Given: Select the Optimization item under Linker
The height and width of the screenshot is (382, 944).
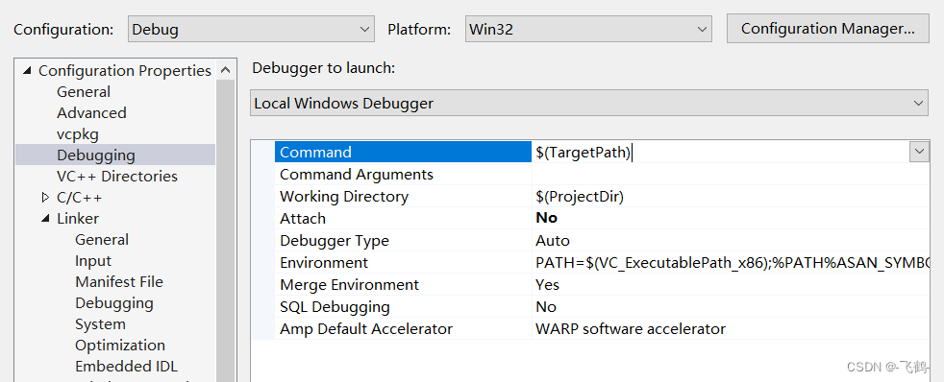Looking at the screenshot, I should click(120, 346).
